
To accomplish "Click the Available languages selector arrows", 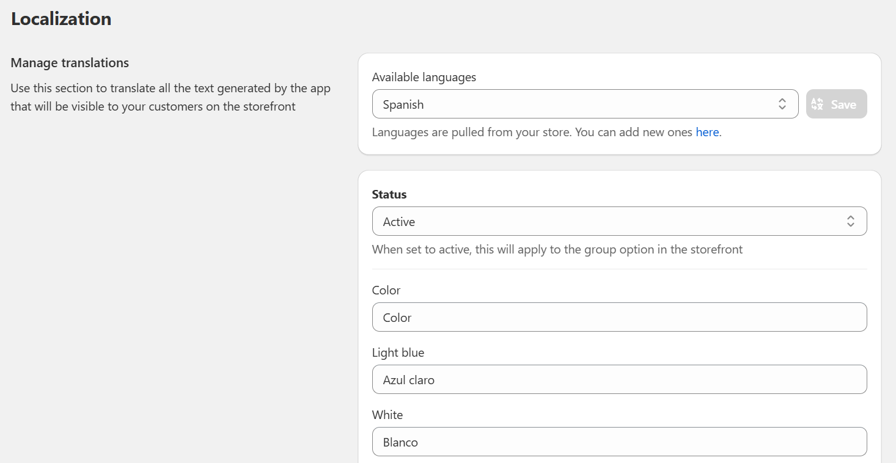I will [x=782, y=104].
